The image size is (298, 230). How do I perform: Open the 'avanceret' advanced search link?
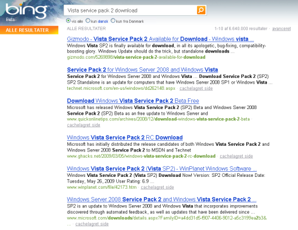coord(281,29)
